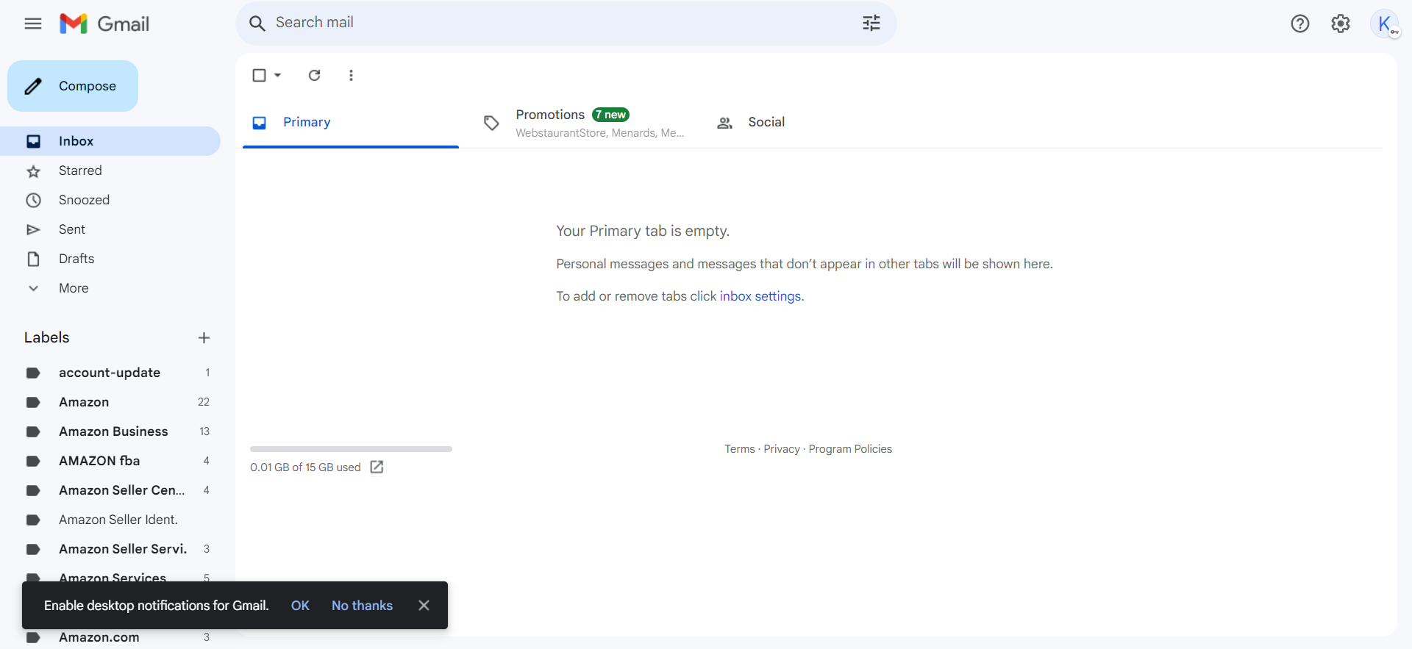Click the Amazon Business label icon
Screen dimensions: 1412x649
pyautogui.click(x=33, y=431)
